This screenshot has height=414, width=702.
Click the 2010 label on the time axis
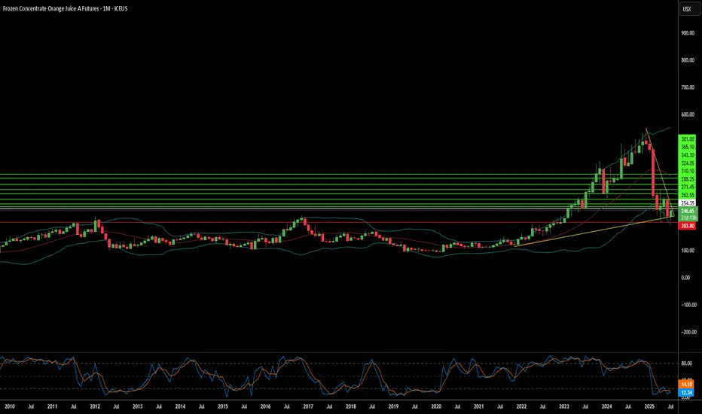[9, 406]
